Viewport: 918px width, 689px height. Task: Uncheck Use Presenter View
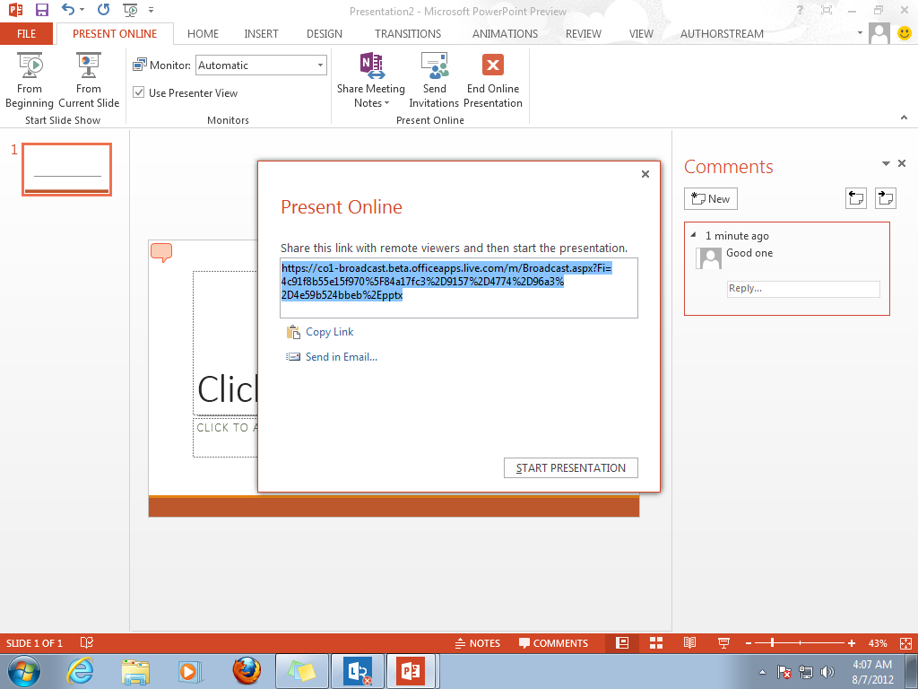click(139, 92)
